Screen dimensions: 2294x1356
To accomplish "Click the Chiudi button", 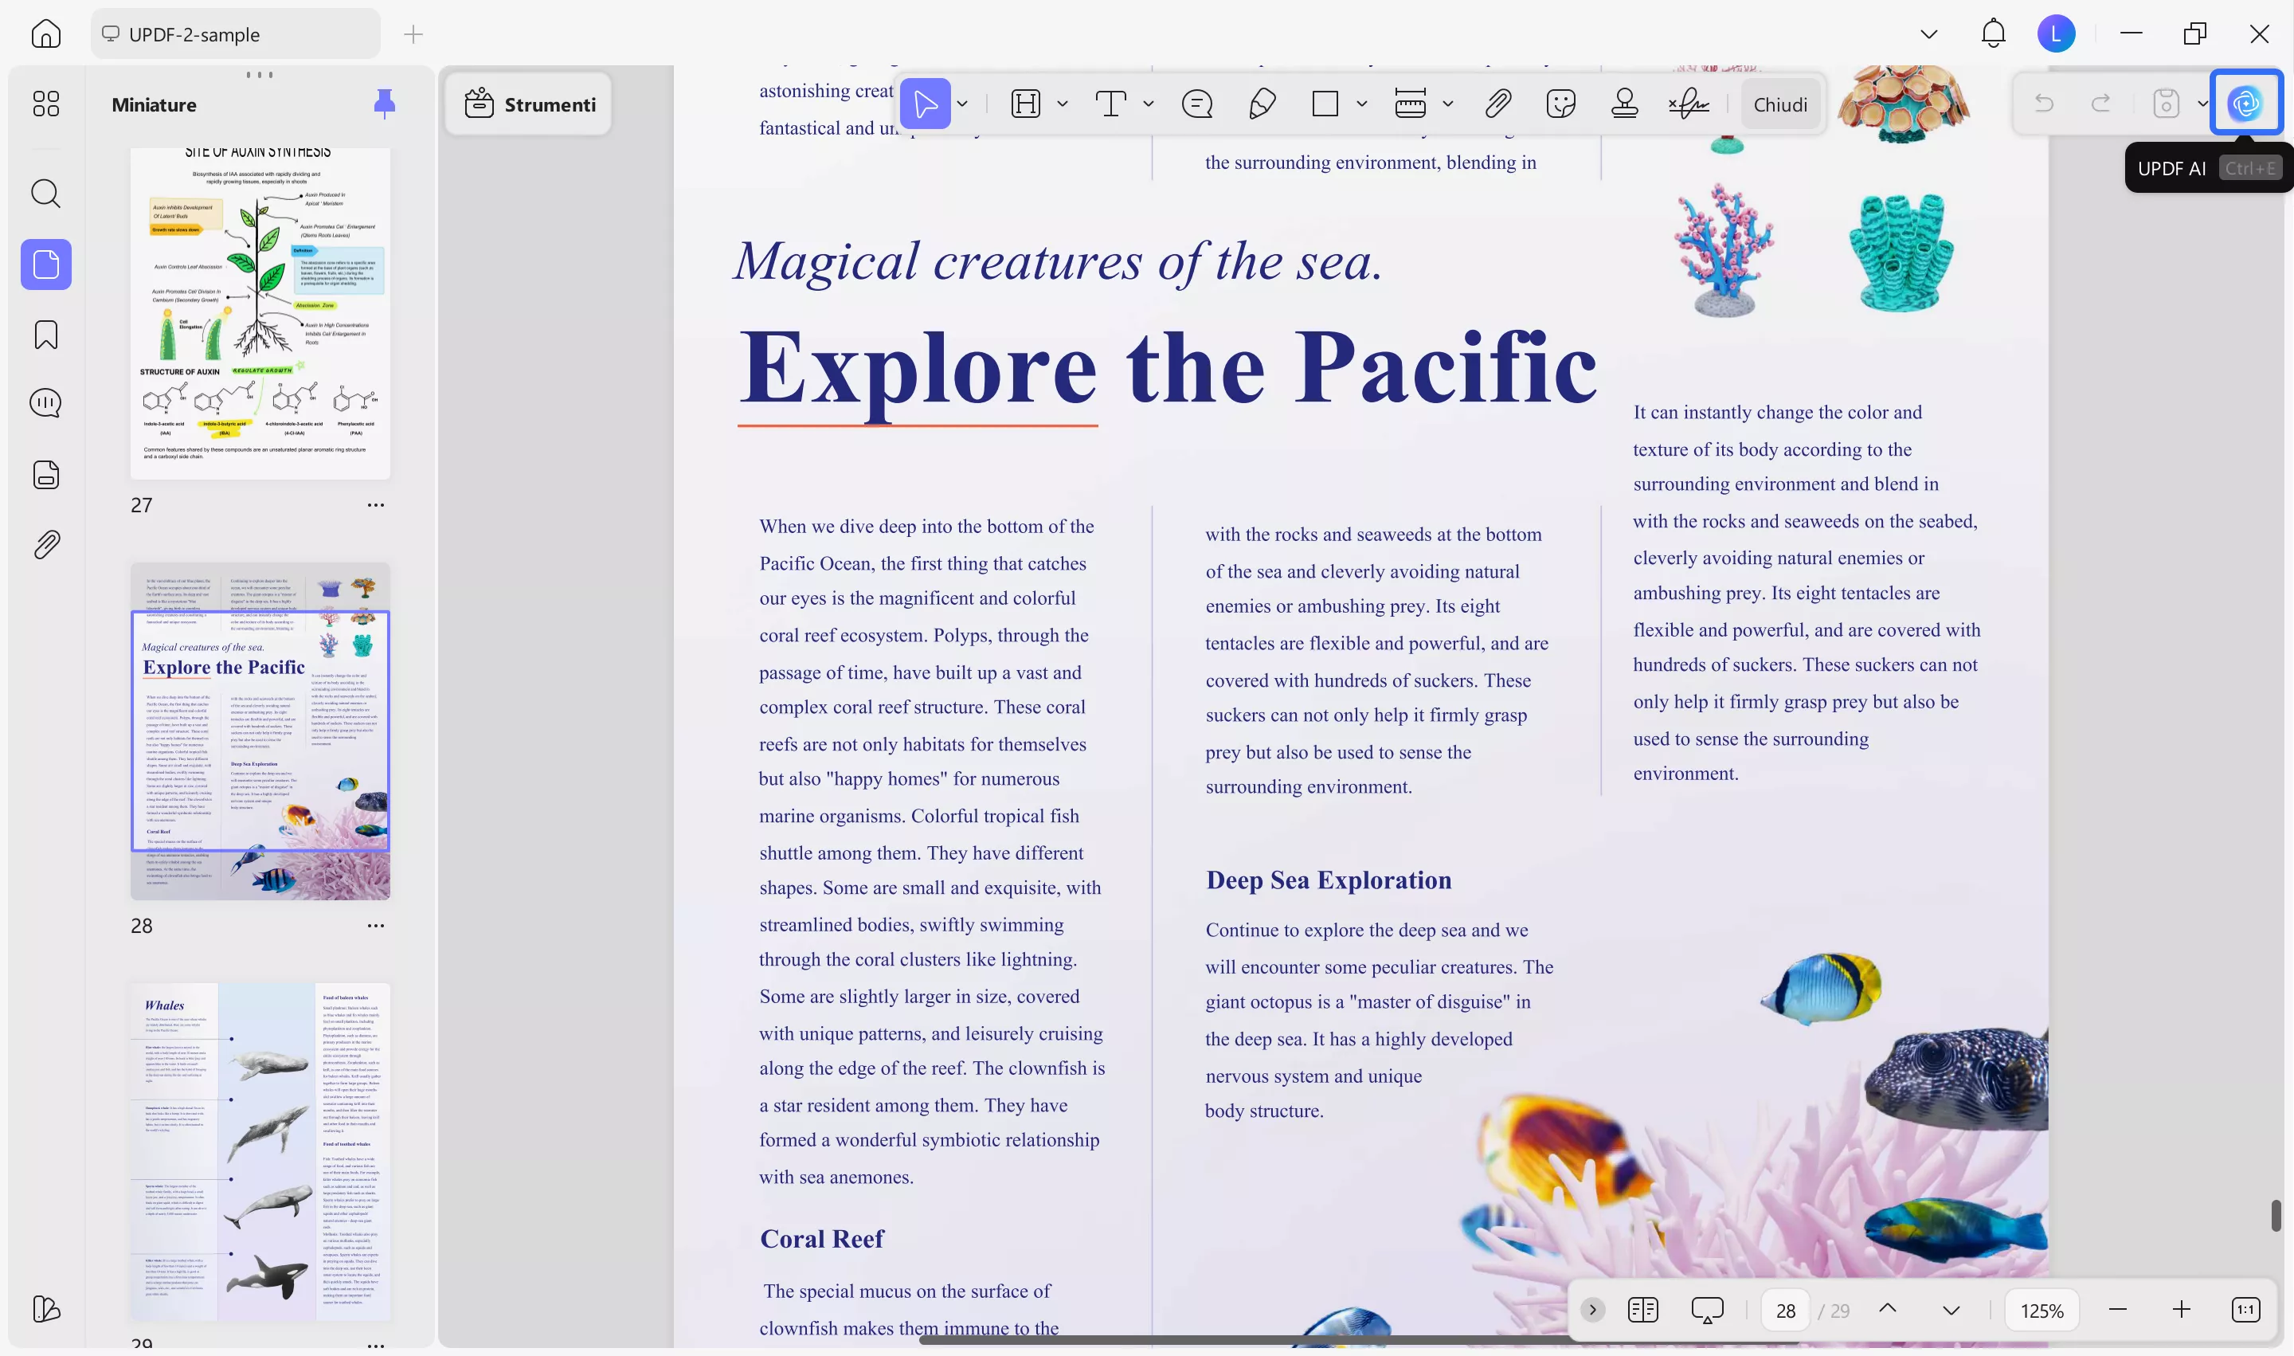I will coord(1779,104).
